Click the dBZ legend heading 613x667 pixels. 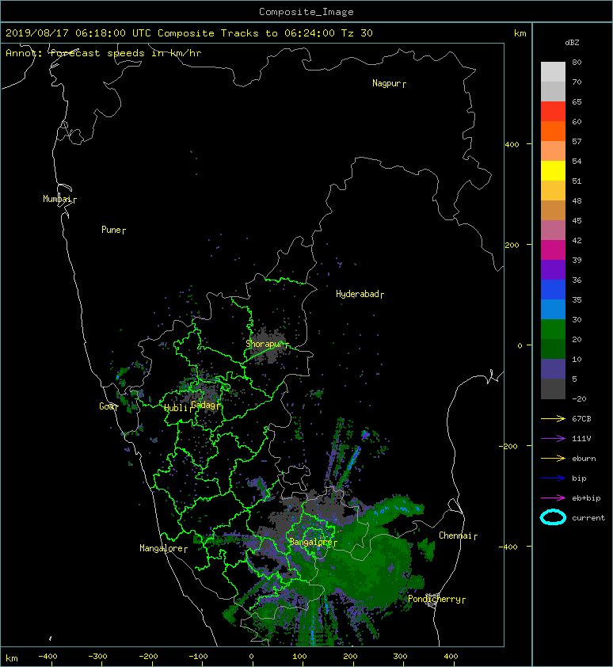pos(572,43)
